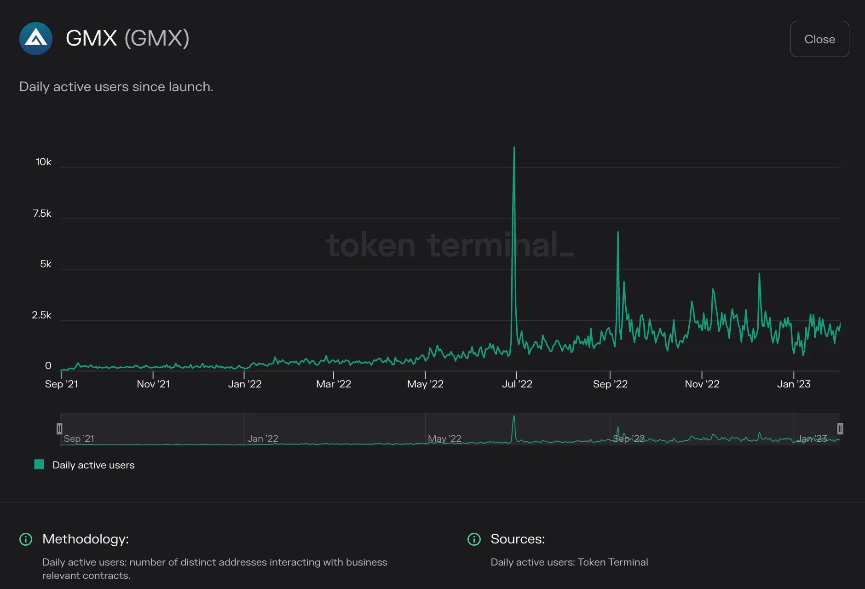
Task: Click the 'Daily active users since launch' subtitle
Action: pyautogui.click(x=116, y=87)
